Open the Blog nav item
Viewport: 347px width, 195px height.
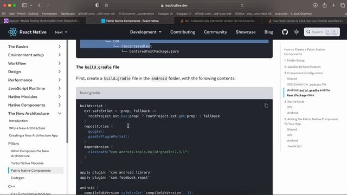pos(269,32)
